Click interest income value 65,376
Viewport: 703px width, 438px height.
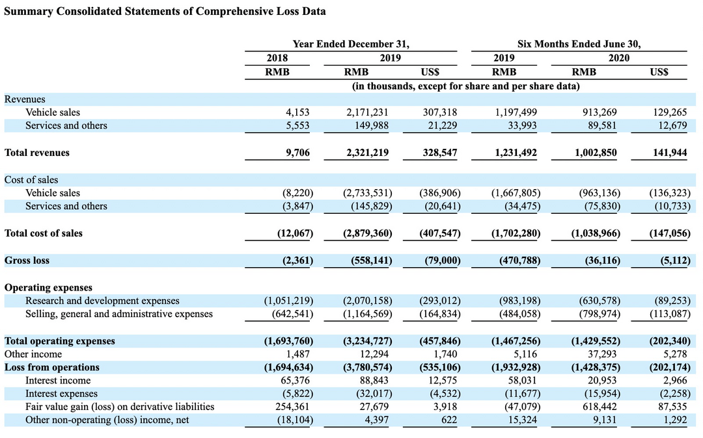tap(295, 381)
